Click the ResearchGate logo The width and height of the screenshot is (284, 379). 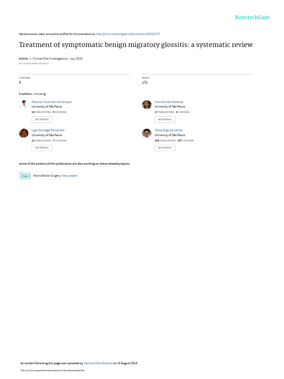(252, 17)
